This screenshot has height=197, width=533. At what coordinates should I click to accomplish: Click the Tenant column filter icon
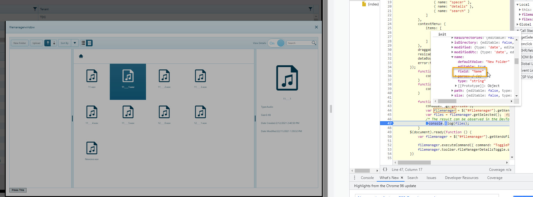pyautogui.click(x=310, y=9)
